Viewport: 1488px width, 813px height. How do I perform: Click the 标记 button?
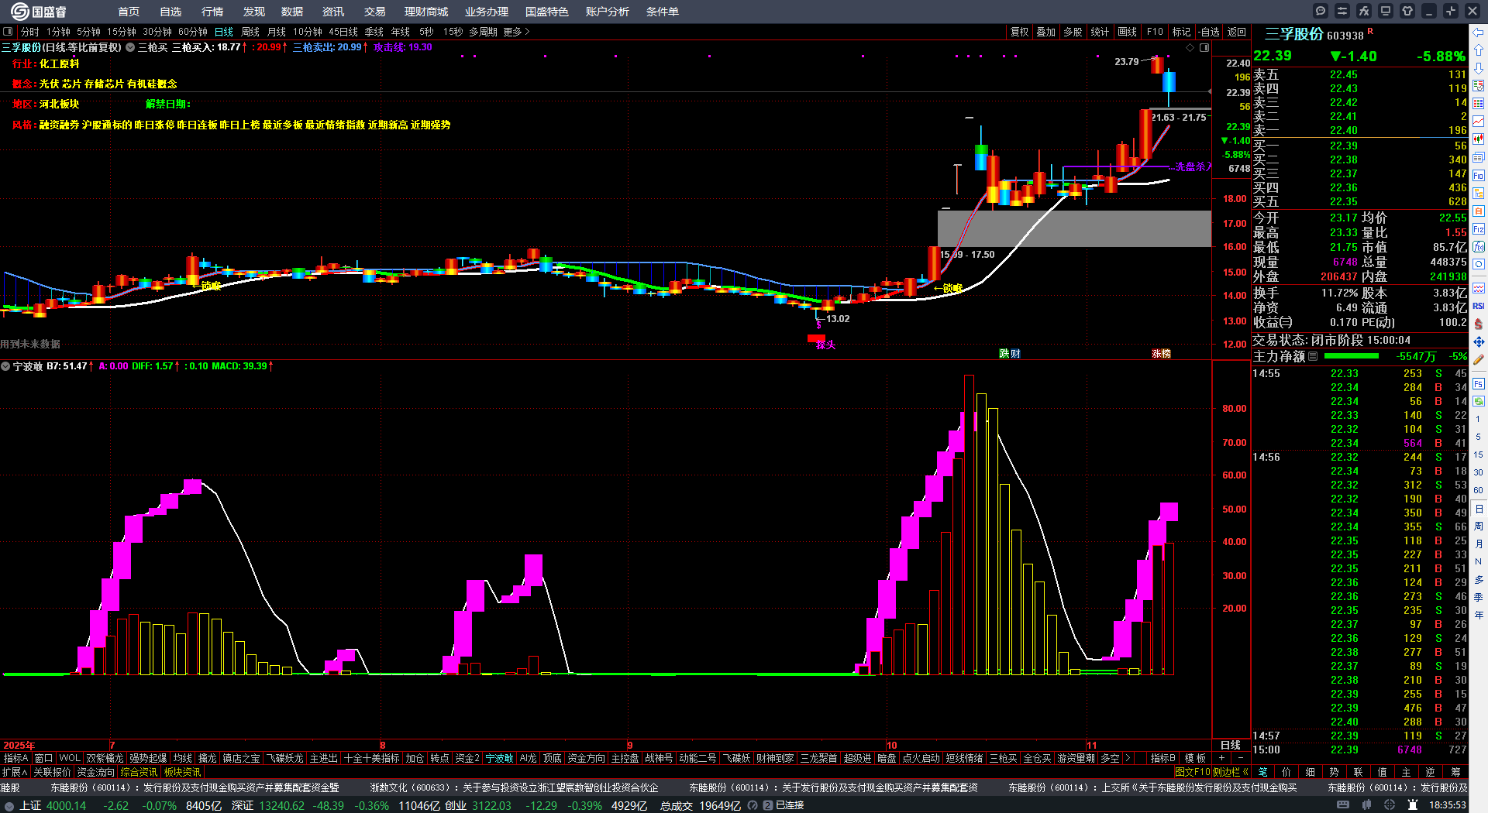1181,32
